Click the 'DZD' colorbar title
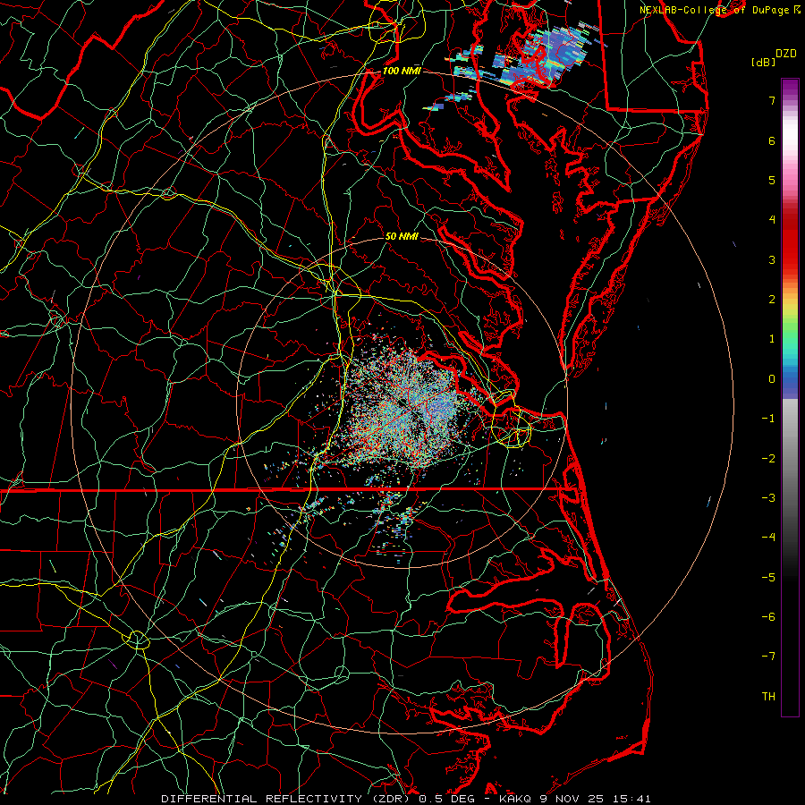This screenshot has height=805, width=805. click(786, 54)
